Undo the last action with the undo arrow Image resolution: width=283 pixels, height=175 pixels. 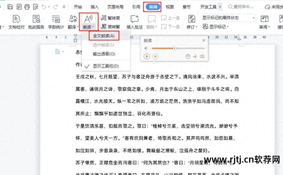(x=44, y=7)
